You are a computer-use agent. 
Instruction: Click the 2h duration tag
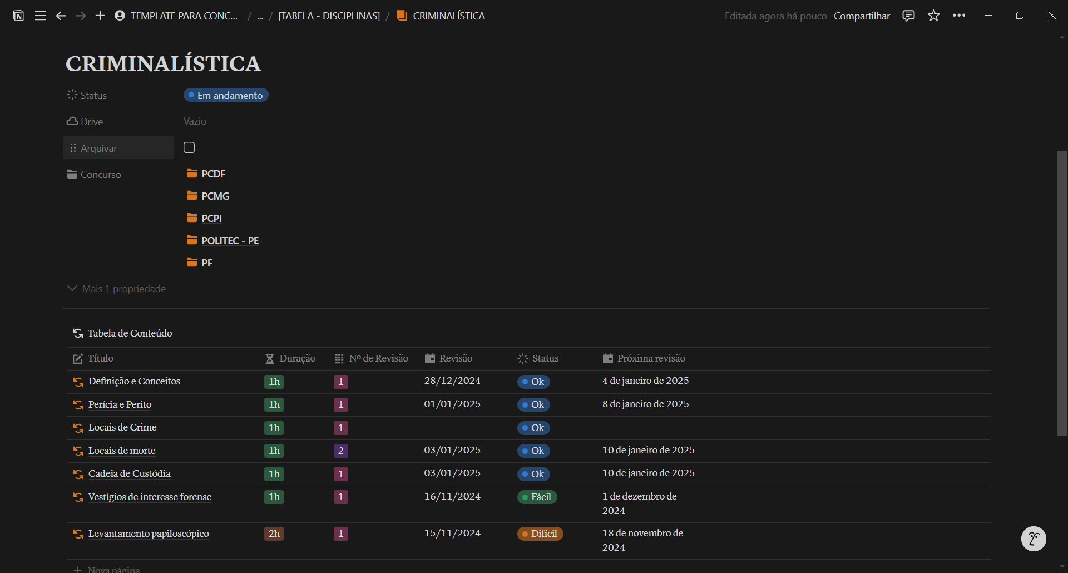pos(274,534)
